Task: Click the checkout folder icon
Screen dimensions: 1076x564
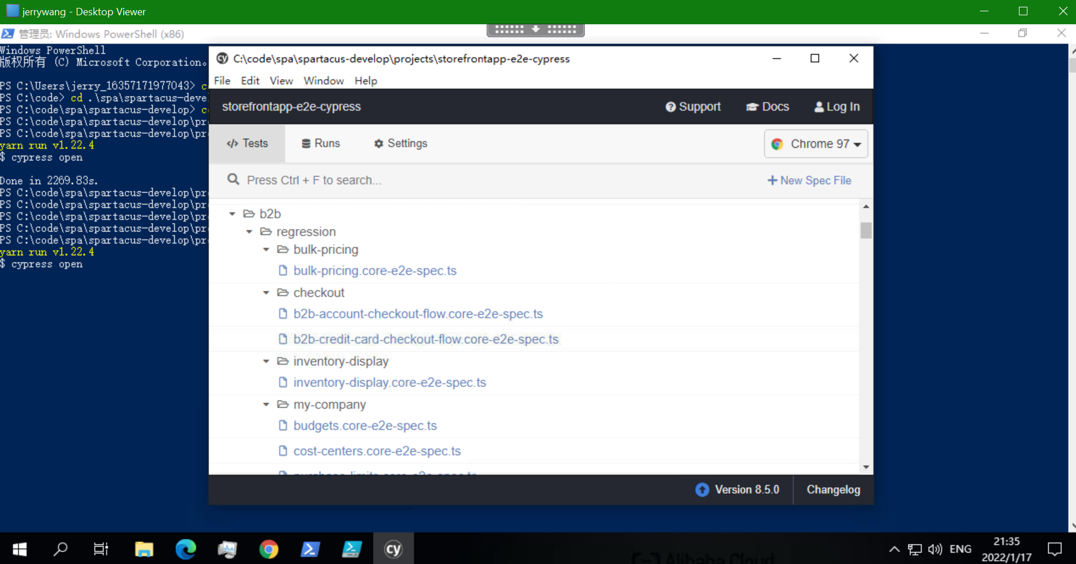Action: (x=283, y=292)
